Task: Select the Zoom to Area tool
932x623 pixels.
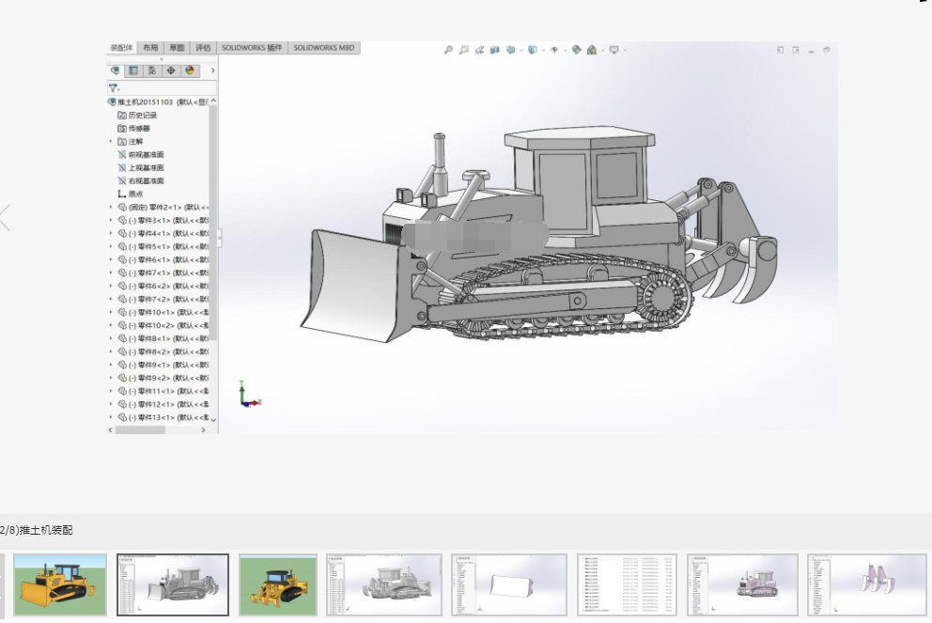Action: tap(463, 50)
